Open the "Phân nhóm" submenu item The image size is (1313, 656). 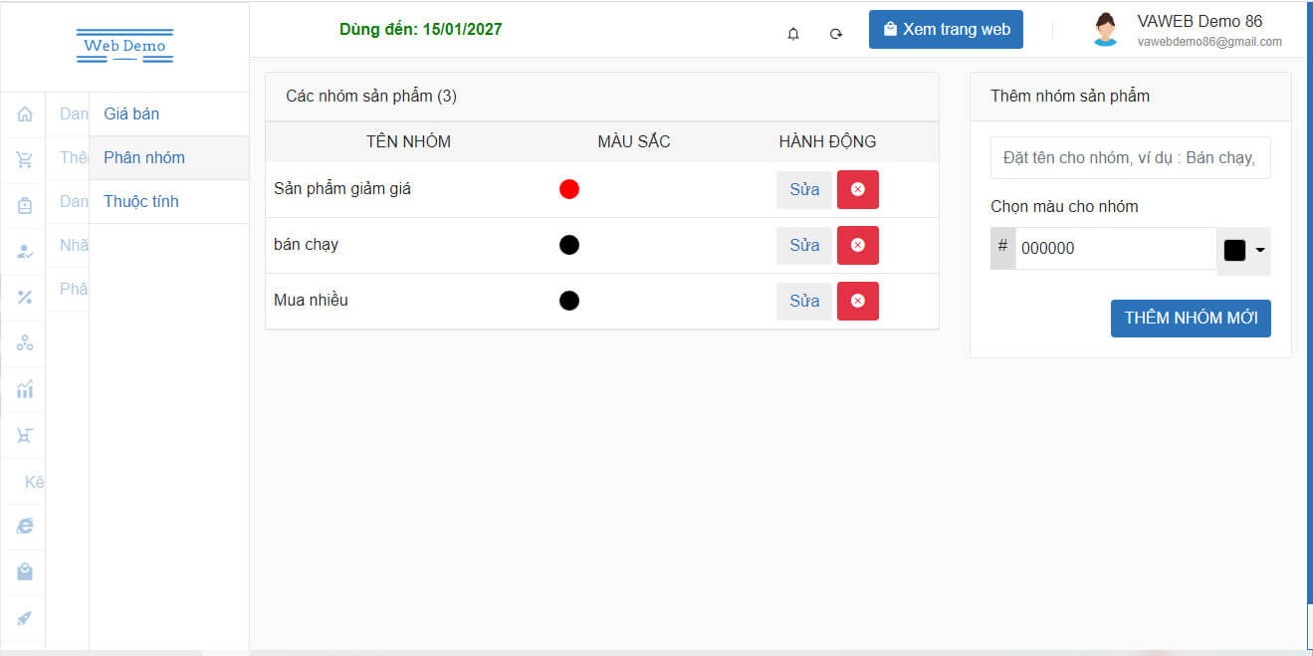pos(144,157)
